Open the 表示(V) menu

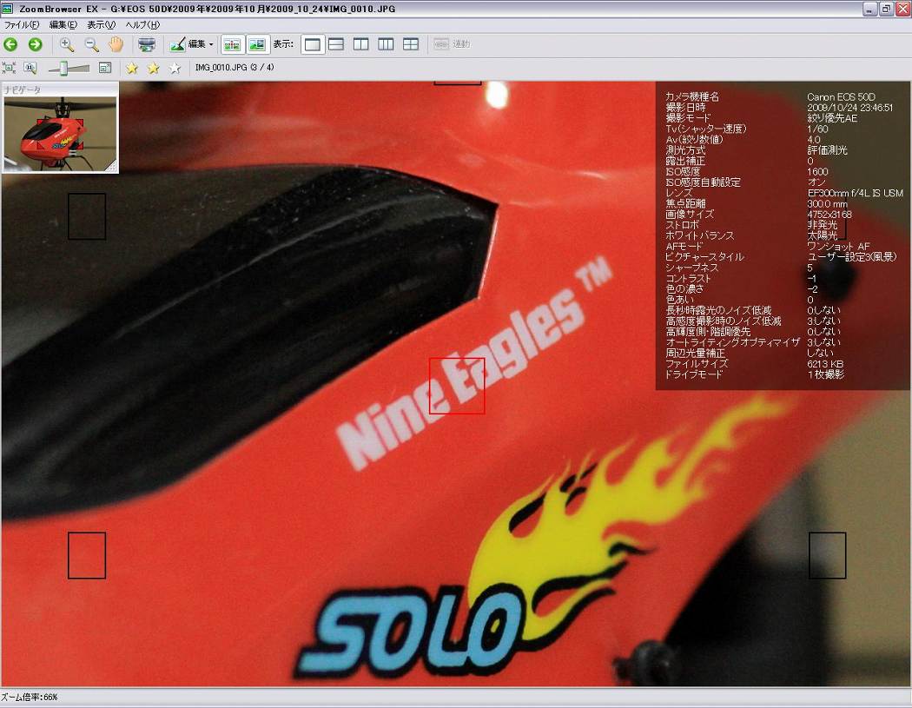tap(102, 25)
